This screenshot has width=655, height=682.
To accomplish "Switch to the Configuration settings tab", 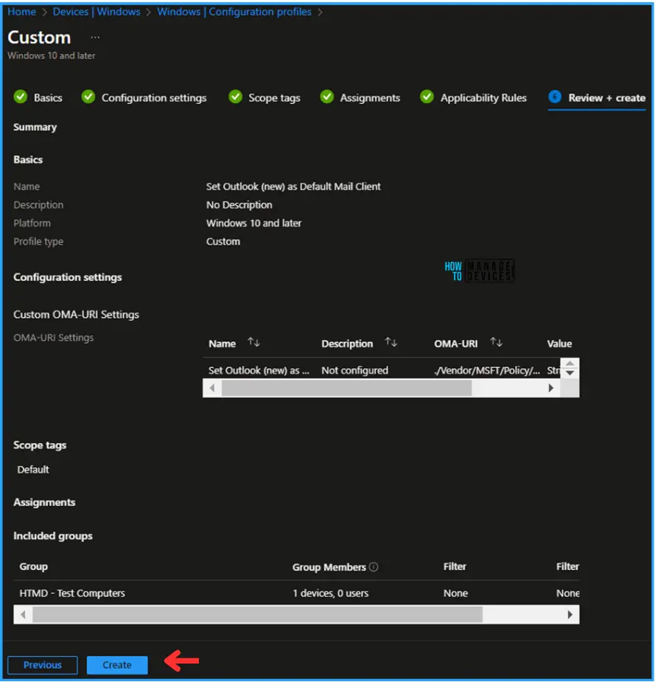I will pyautogui.click(x=154, y=98).
